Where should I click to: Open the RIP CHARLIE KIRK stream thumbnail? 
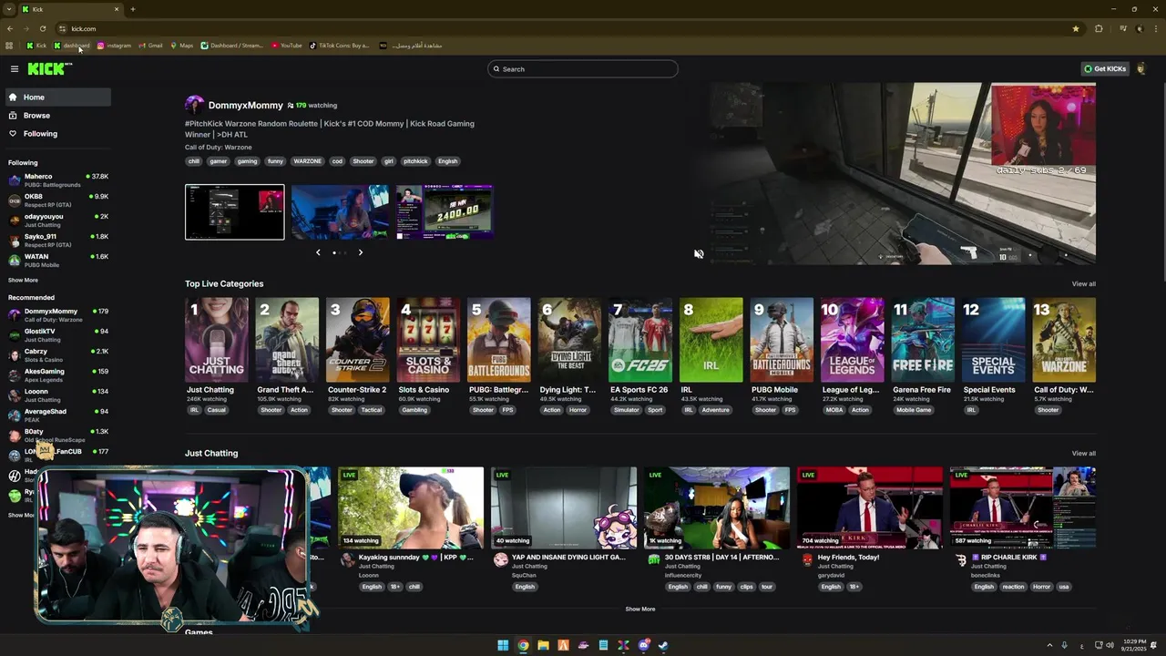[1023, 508]
